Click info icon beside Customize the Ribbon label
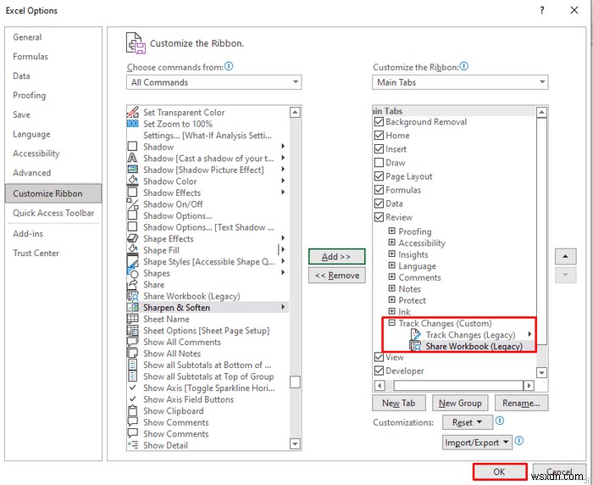The width and height of the screenshot is (593, 485). (464, 67)
